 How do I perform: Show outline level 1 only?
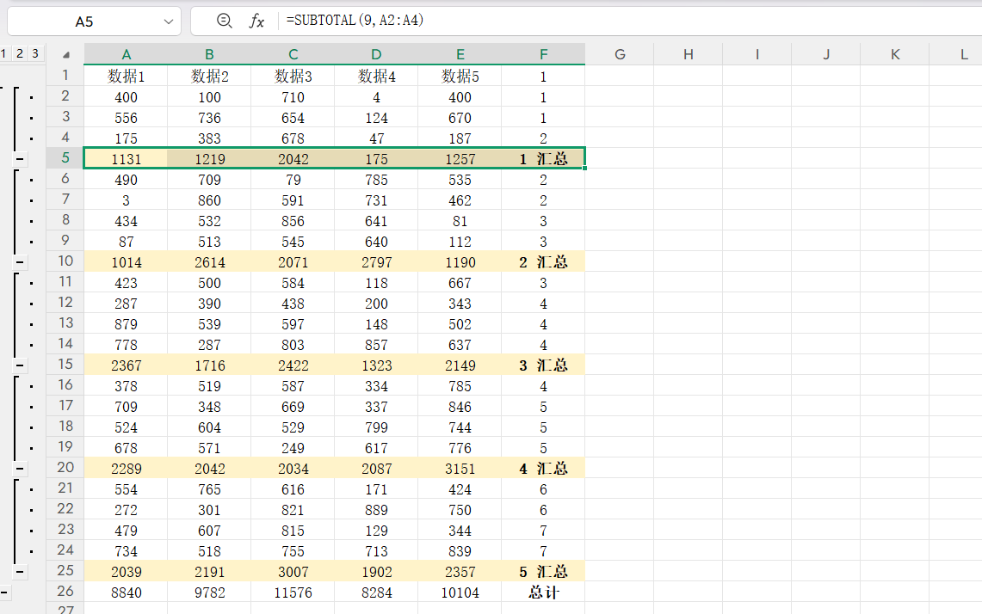(4, 53)
